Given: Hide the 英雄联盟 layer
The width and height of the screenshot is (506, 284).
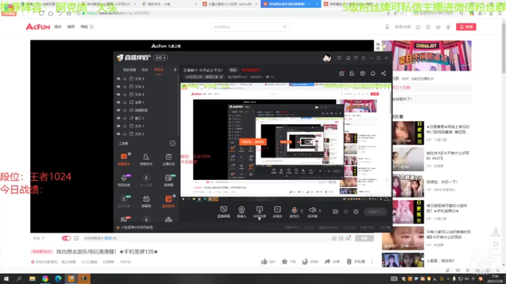Looking at the screenshot, I should pyautogui.click(x=118, y=110).
